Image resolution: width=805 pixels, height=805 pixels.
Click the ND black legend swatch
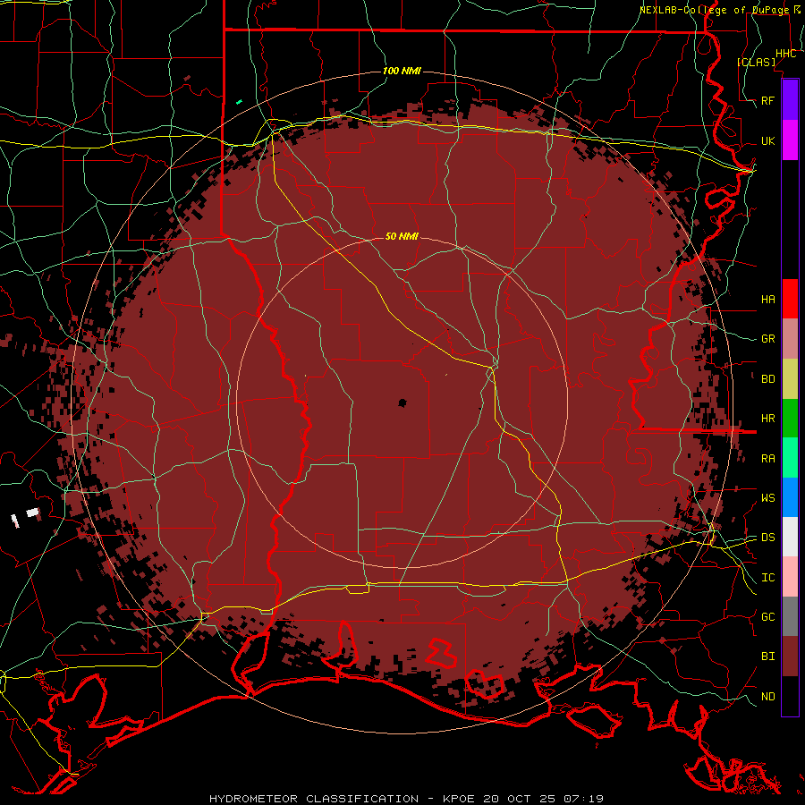790,696
